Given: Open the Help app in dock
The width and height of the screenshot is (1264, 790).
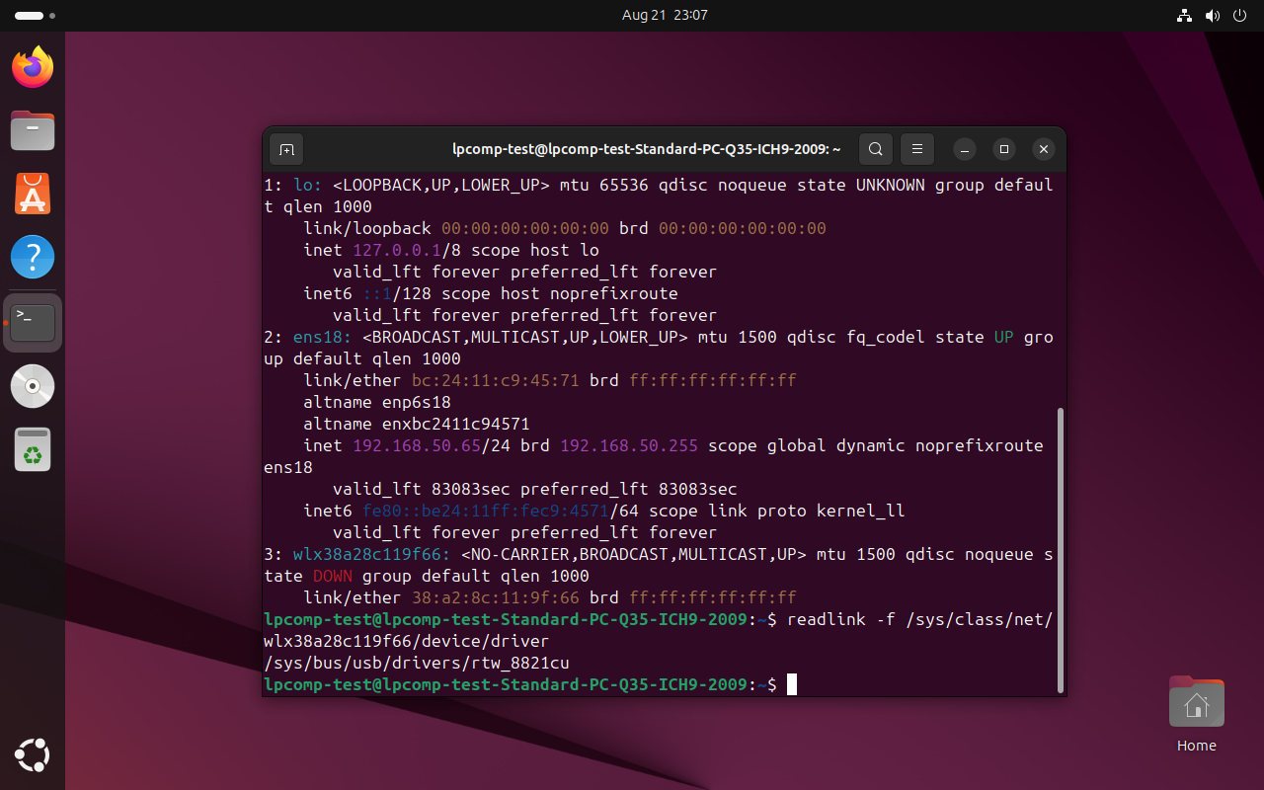Looking at the screenshot, I should click(33, 257).
